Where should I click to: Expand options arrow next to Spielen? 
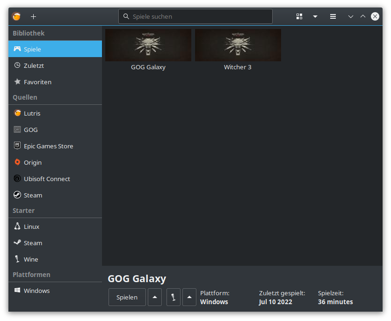point(155,297)
